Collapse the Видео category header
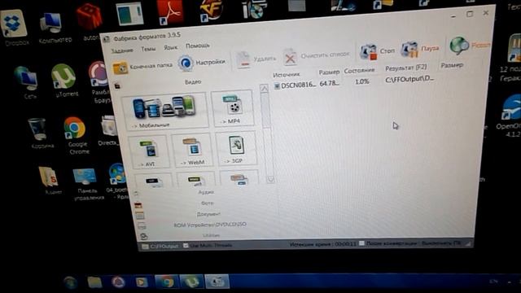 click(193, 81)
